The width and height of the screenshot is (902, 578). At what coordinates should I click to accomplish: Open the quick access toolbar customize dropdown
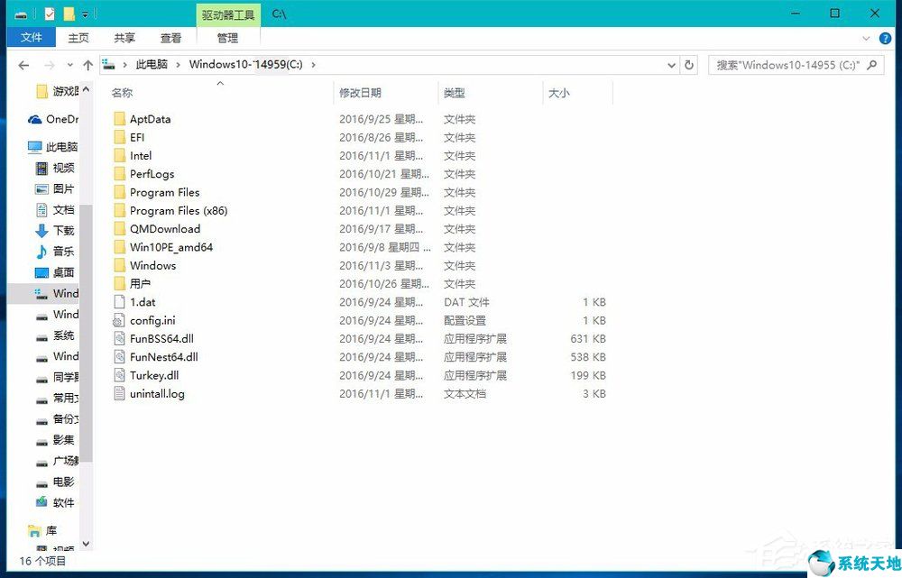pos(85,14)
